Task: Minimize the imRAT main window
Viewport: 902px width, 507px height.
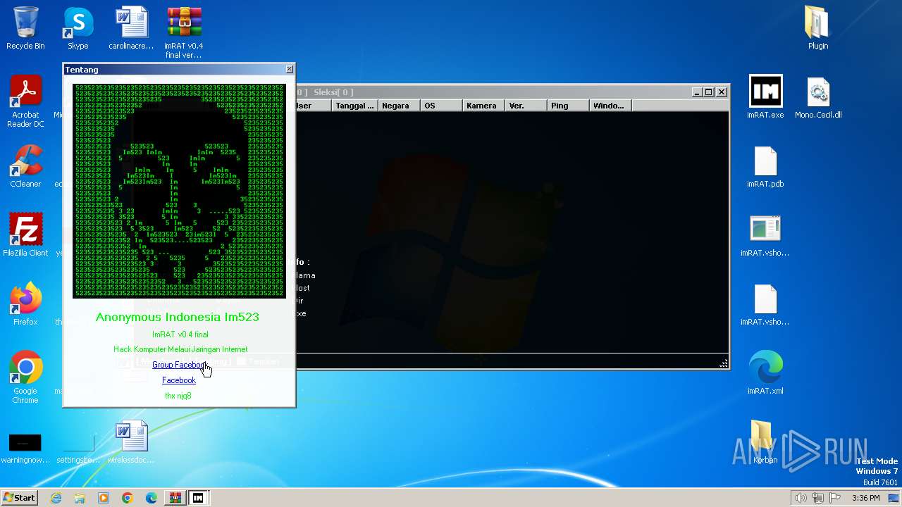Action: 697,92
